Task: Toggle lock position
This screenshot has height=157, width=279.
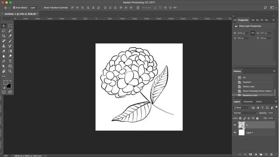Action: tap(249, 118)
